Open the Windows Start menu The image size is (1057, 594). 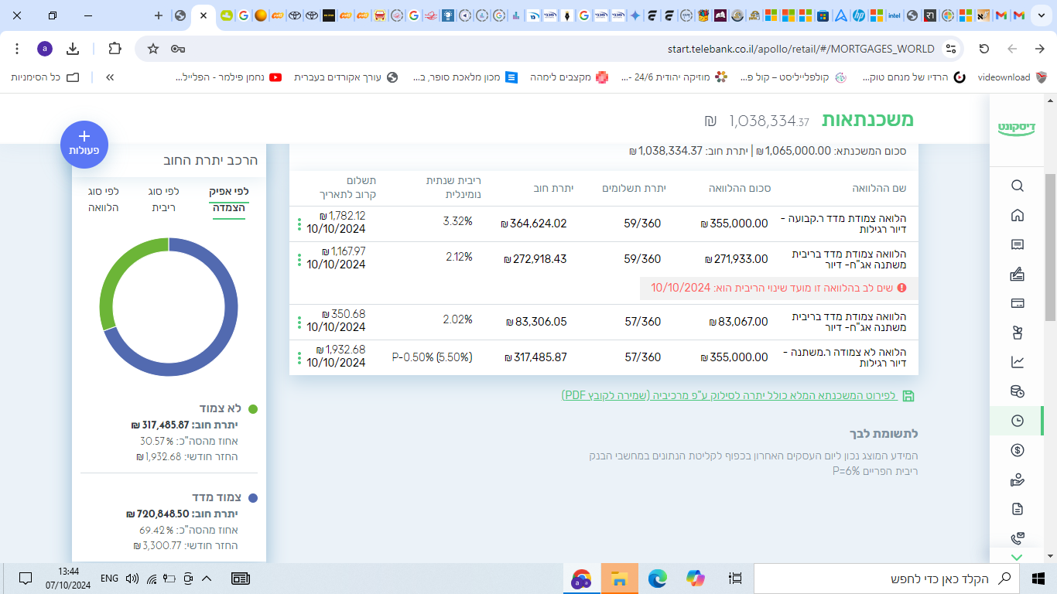(1038, 579)
